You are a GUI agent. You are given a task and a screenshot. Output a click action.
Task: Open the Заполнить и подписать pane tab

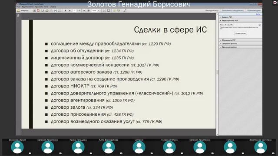pyautogui.click(x=233, y=10)
